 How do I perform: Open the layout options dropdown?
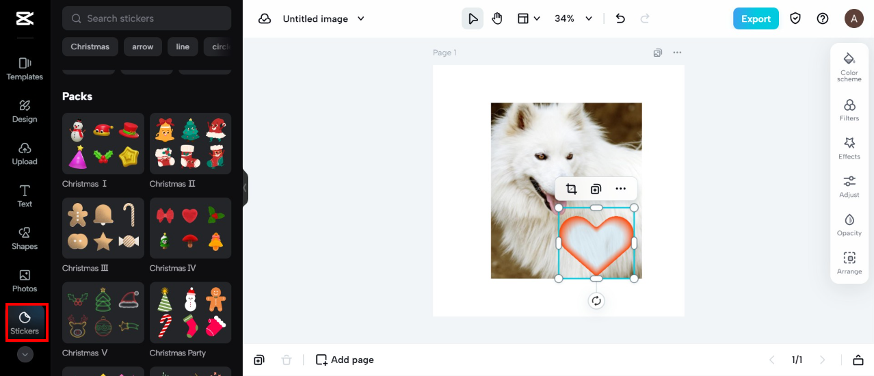[529, 19]
